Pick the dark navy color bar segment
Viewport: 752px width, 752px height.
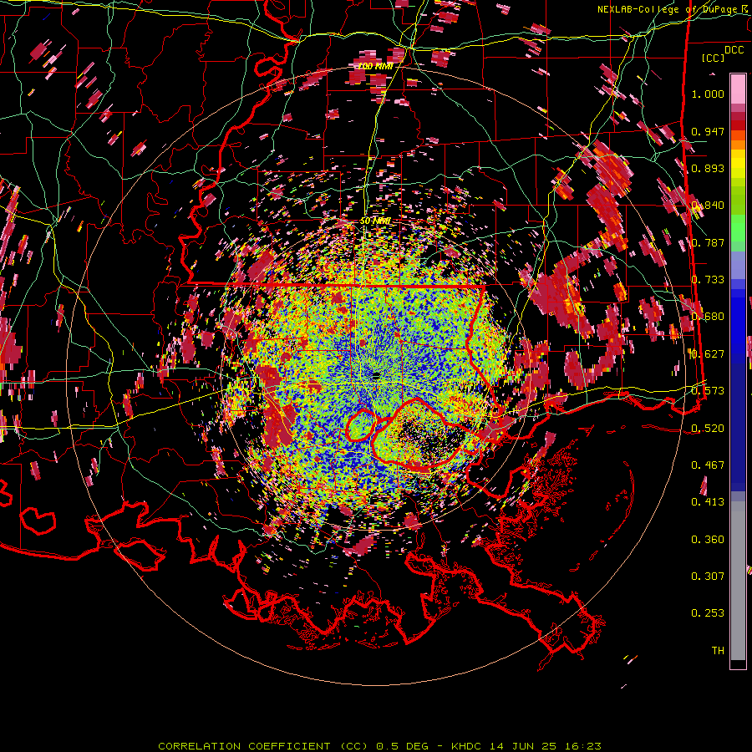coord(738,427)
